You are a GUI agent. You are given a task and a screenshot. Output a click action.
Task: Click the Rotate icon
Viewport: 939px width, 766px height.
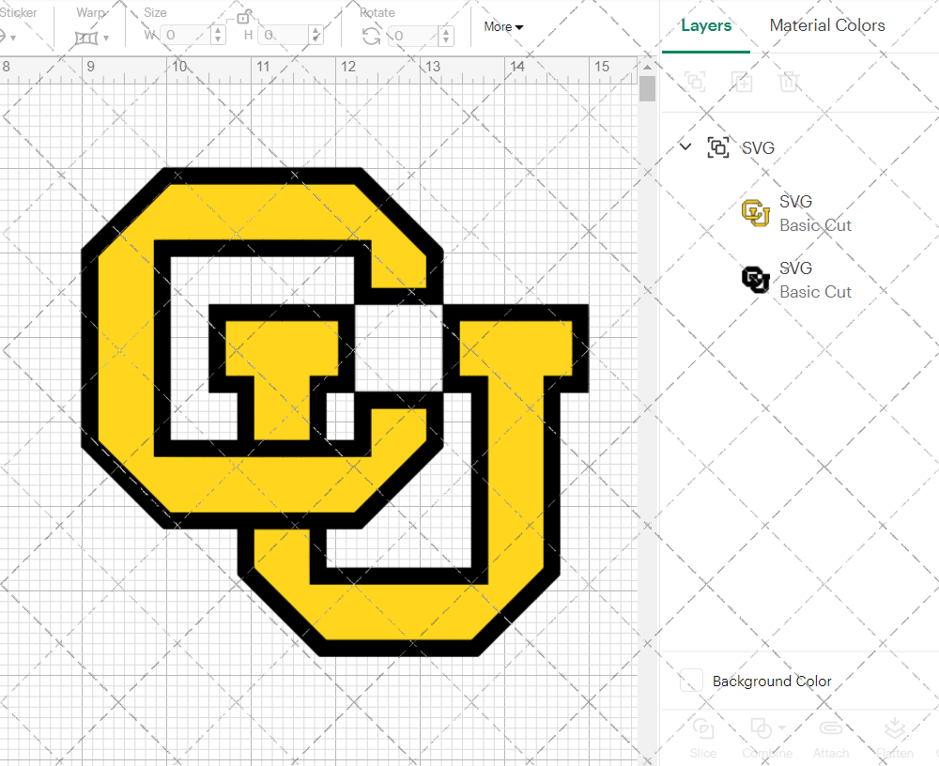coord(371,36)
